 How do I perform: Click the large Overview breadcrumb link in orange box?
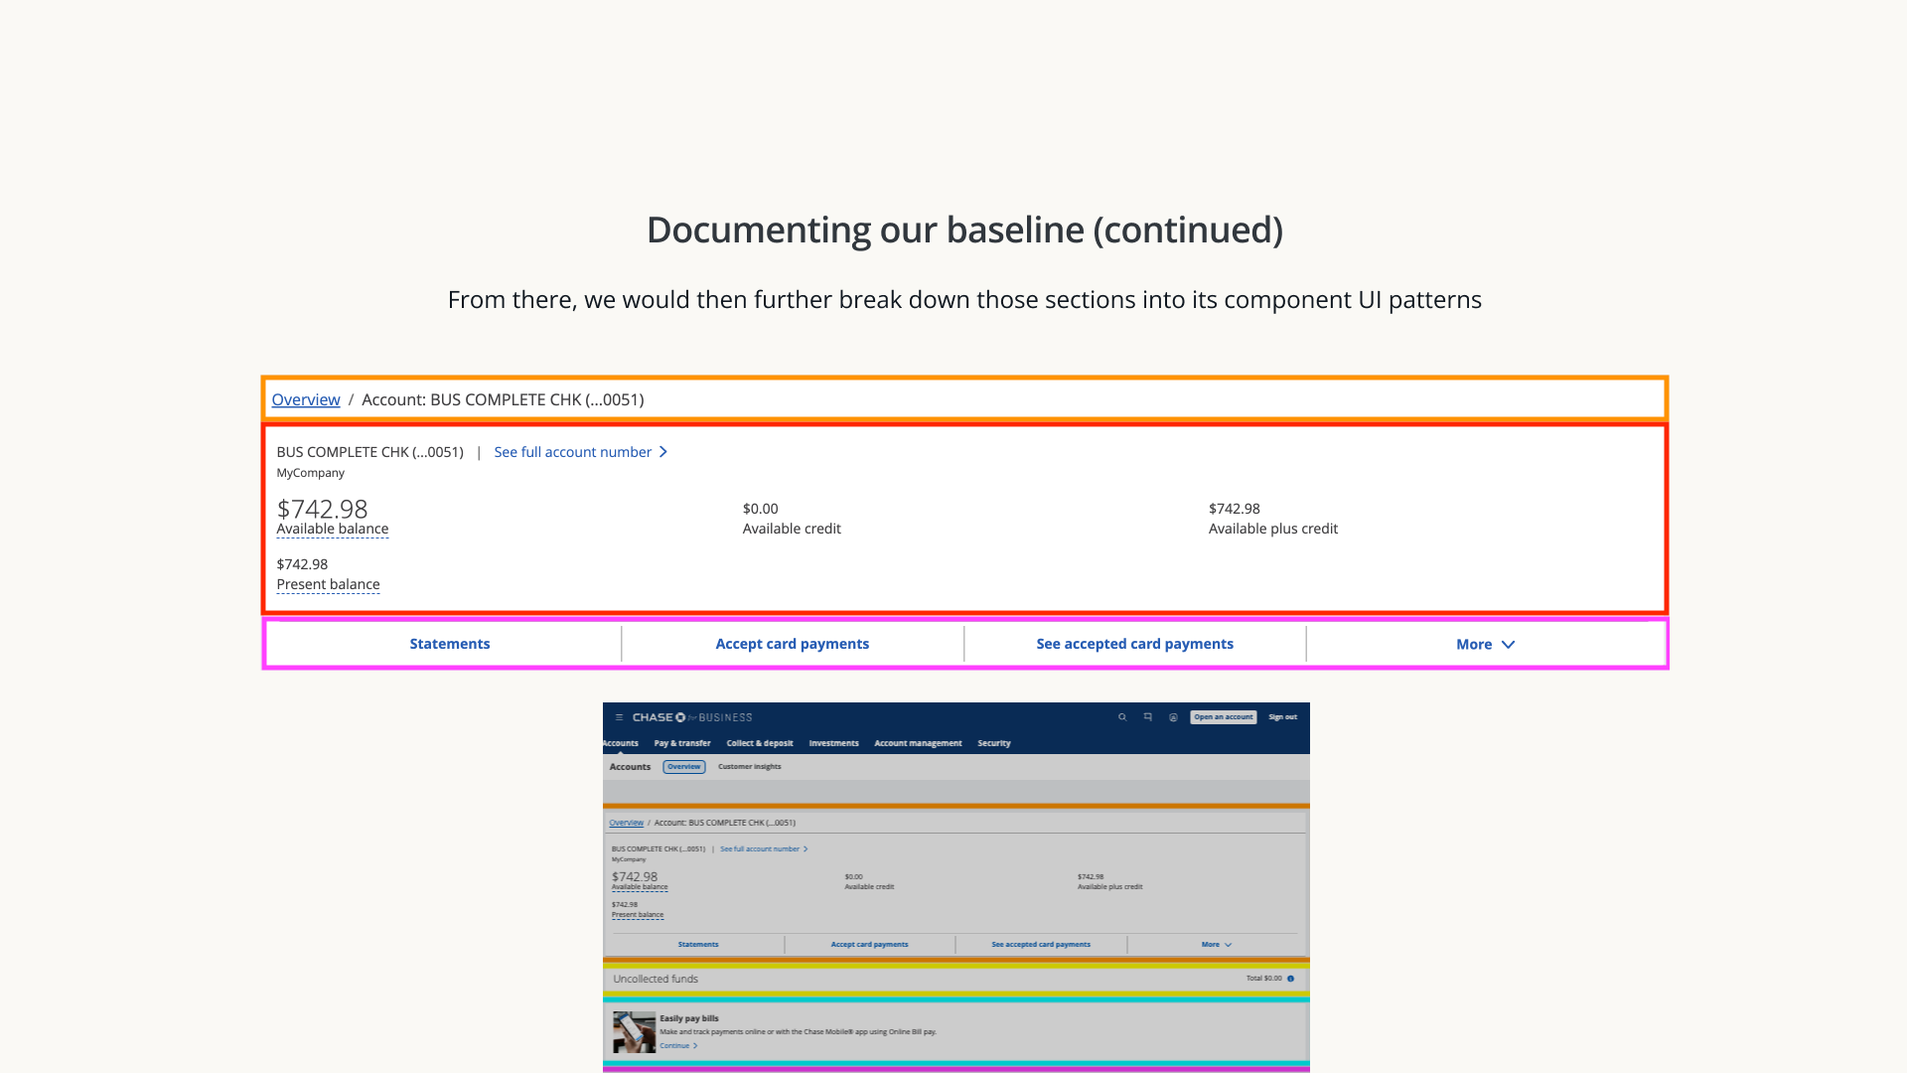pyautogui.click(x=306, y=399)
